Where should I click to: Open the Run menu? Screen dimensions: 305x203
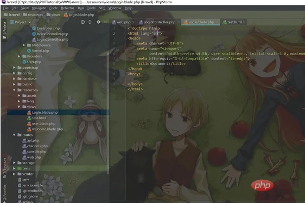[81, 8]
